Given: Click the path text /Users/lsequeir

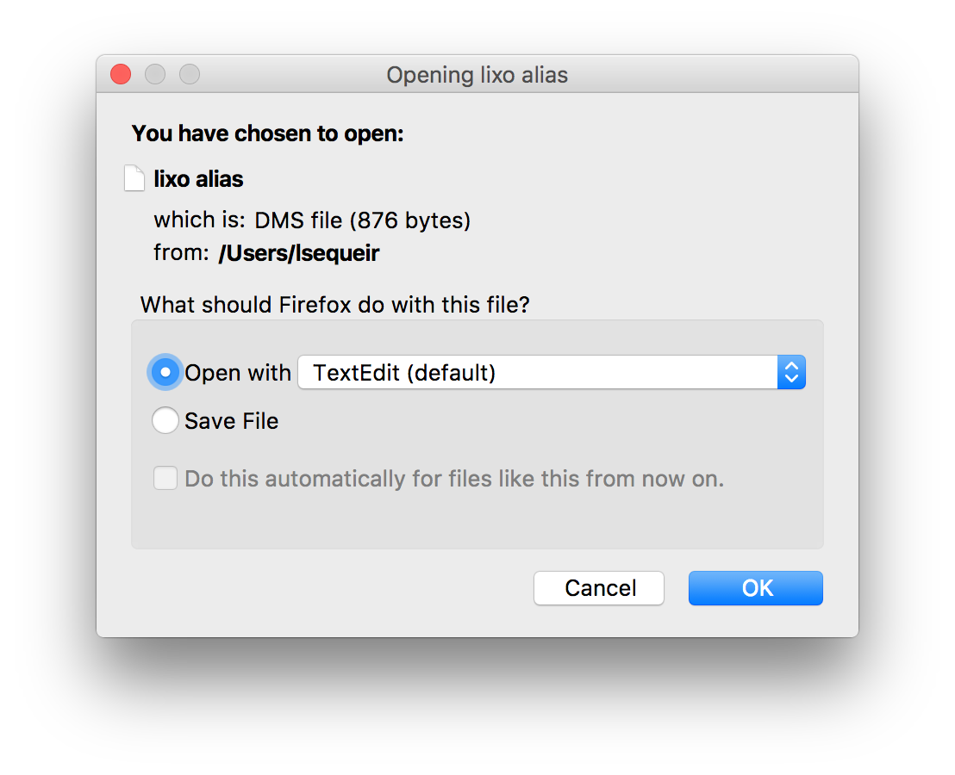Looking at the screenshot, I should coord(299,252).
